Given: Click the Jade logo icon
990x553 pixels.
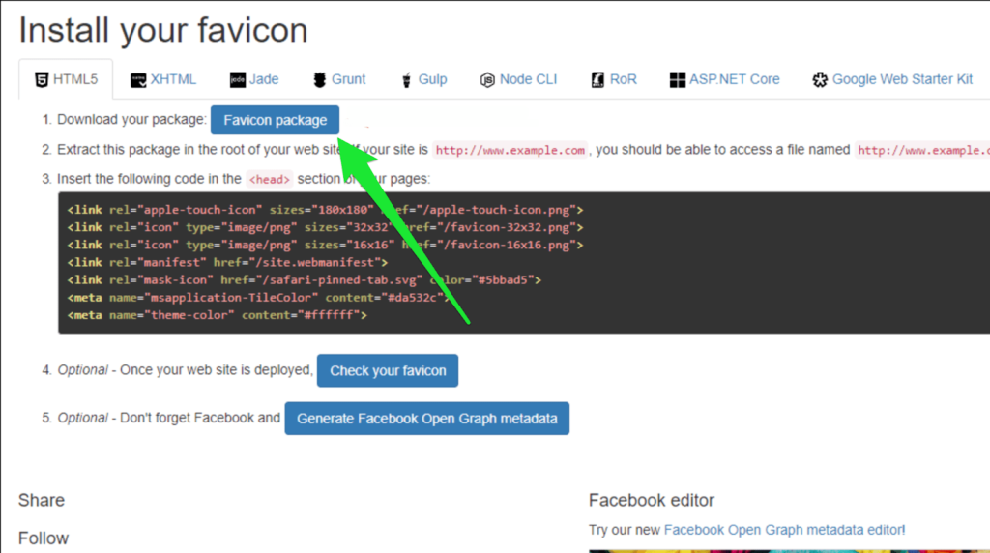Looking at the screenshot, I should pos(238,79).
